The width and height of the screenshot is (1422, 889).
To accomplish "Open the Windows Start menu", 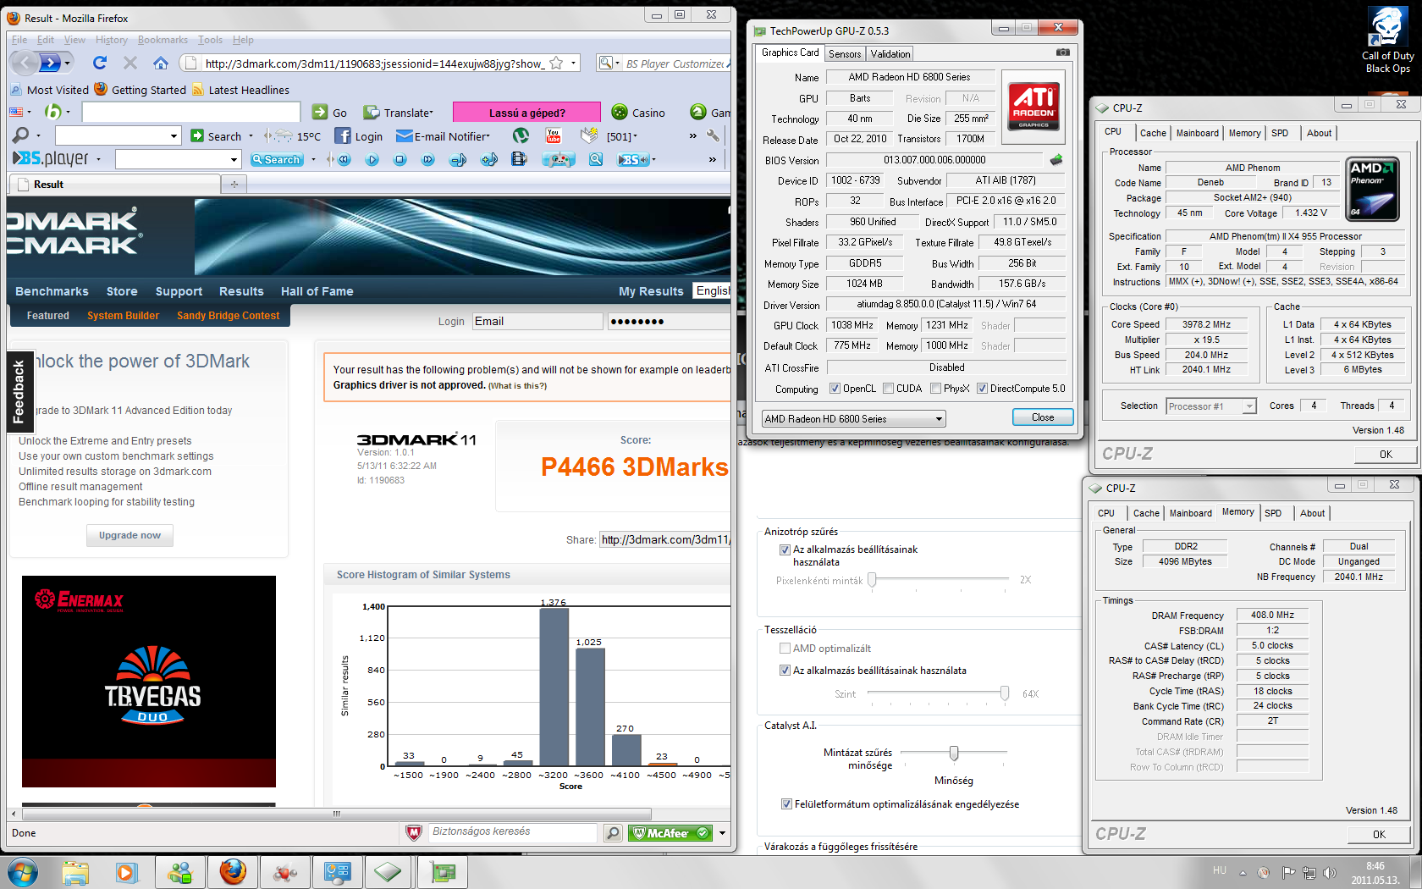I will [x=22, y=871].
